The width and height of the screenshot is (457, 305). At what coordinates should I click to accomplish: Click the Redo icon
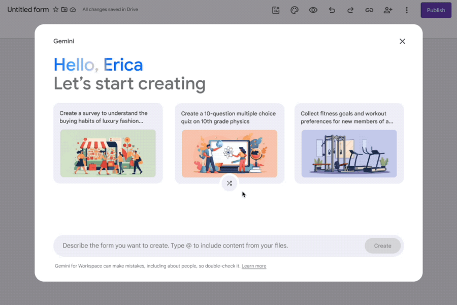tap(350, 10)
